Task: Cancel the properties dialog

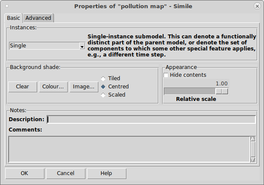Action: click(x=66, y=173)
